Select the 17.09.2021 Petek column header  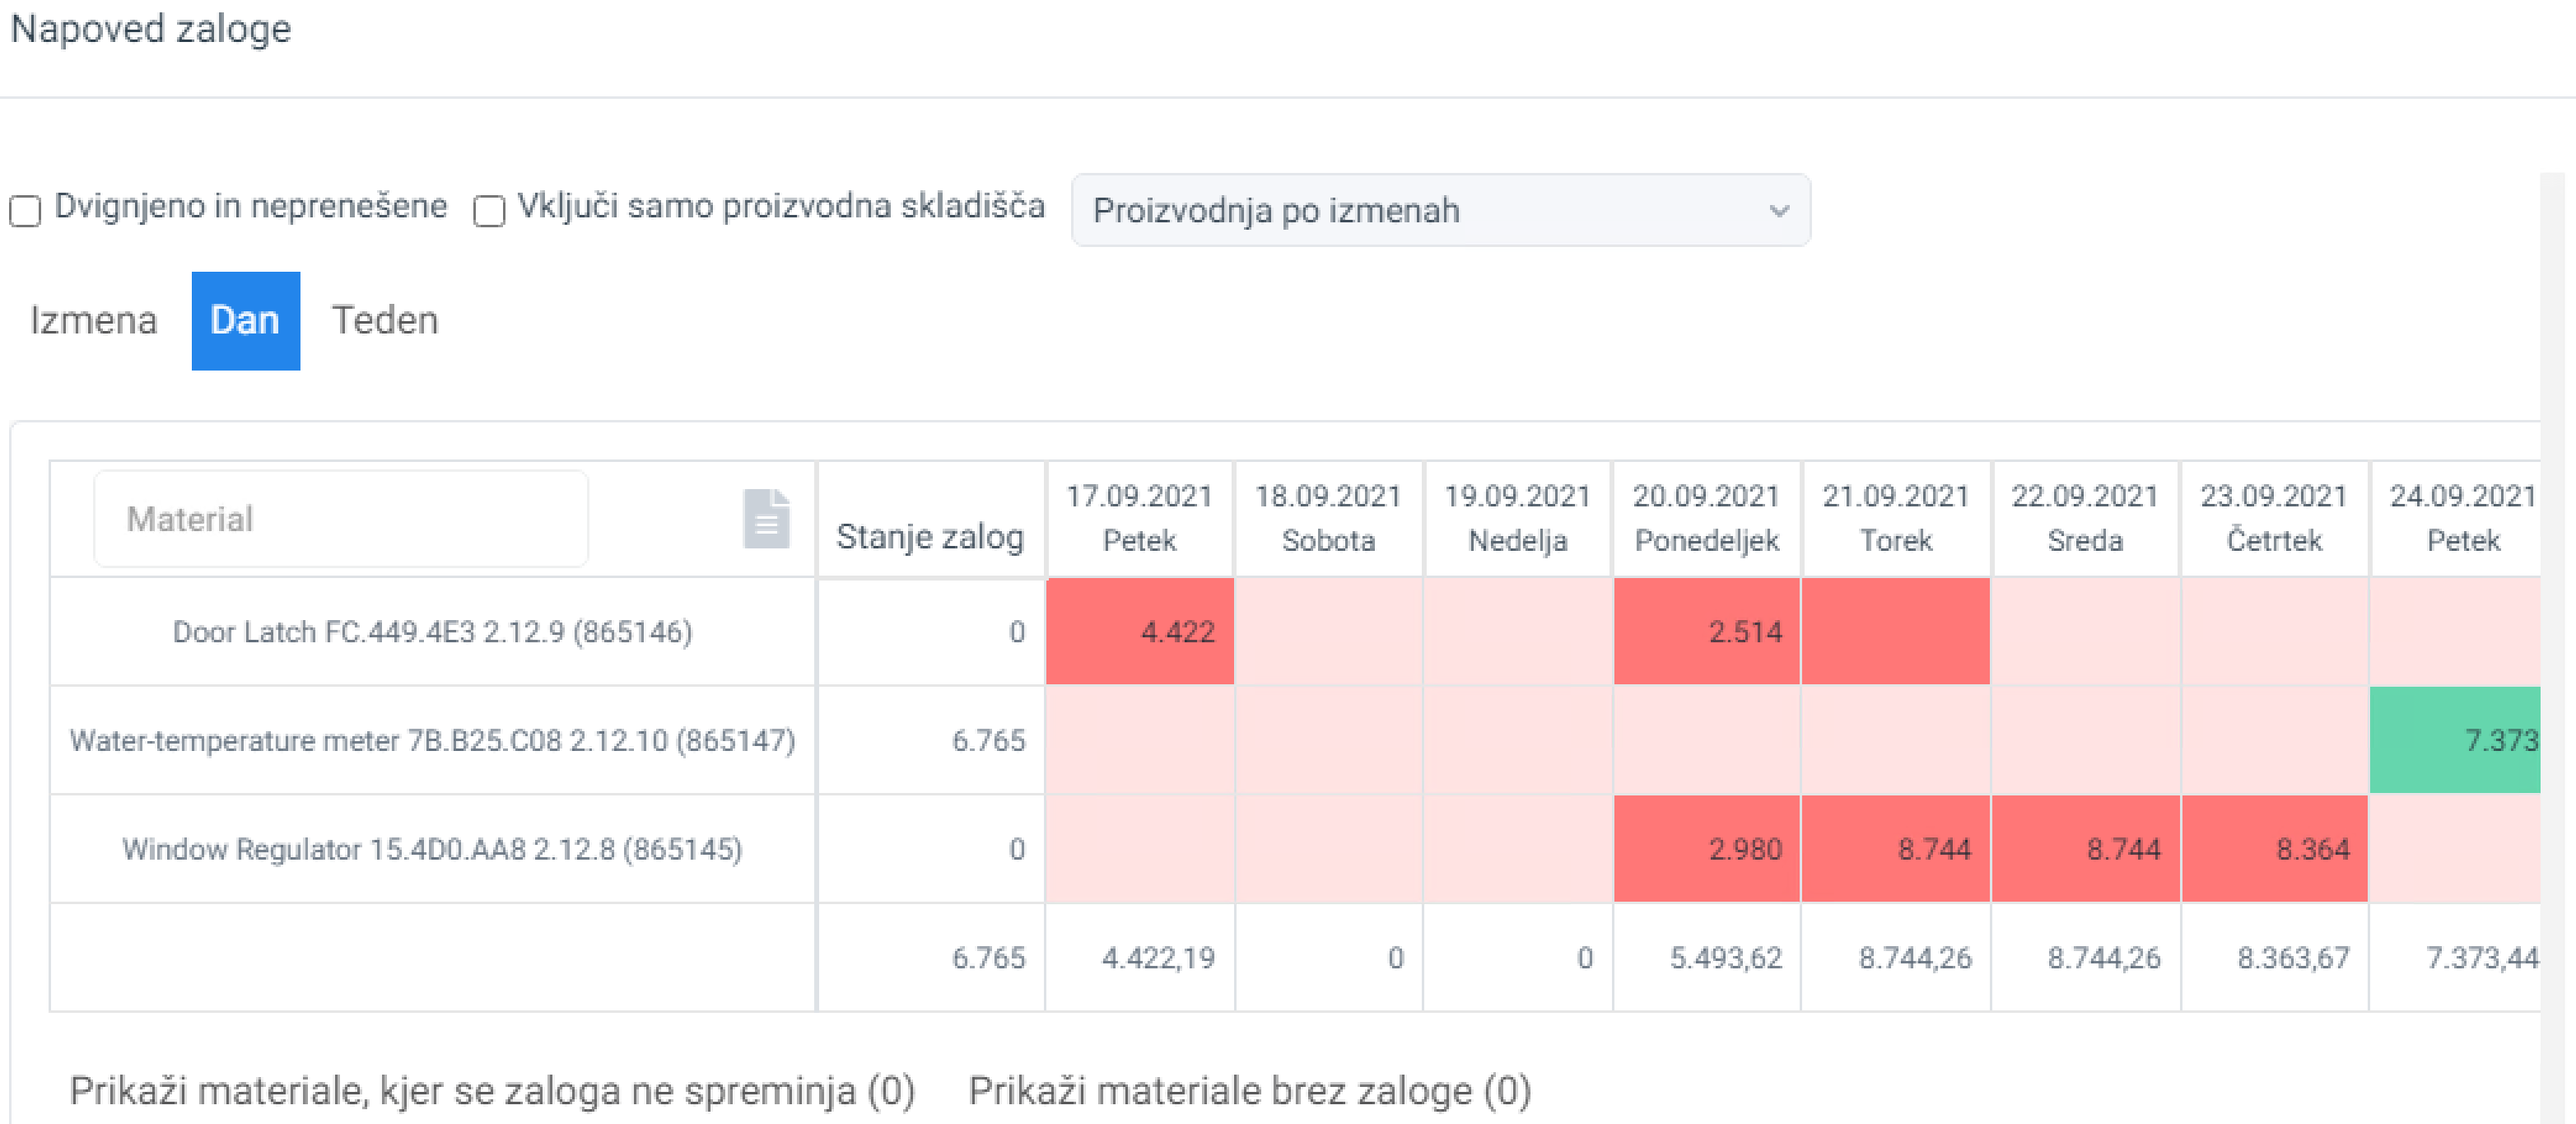click(1139, 518)
